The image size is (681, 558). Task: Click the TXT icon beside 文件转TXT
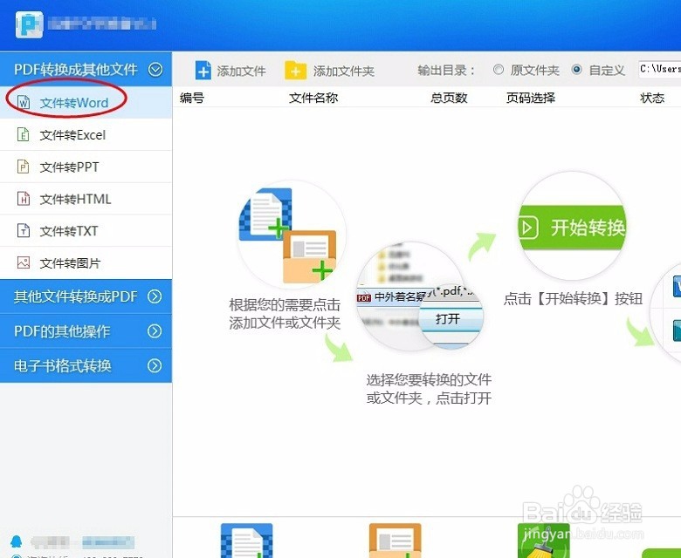(23, 231)
